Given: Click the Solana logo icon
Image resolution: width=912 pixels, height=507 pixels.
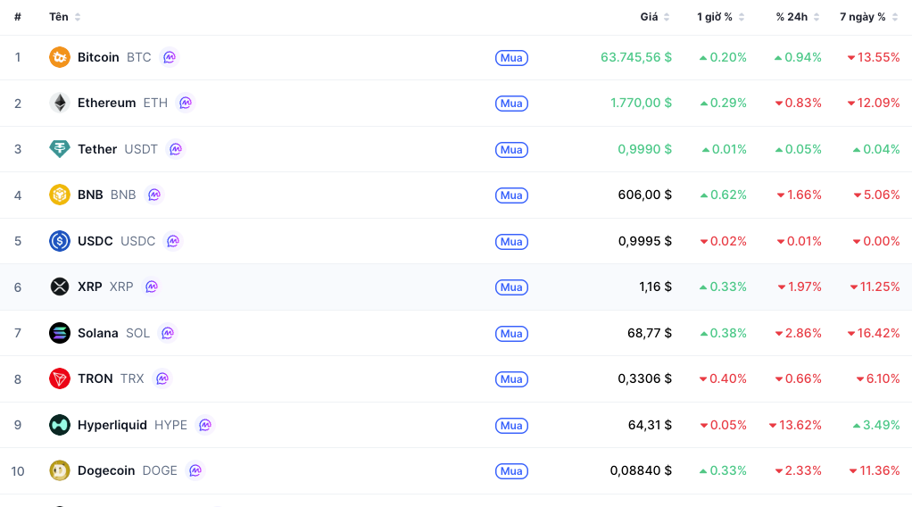Looking at the screenshot, I should [59, 333].
